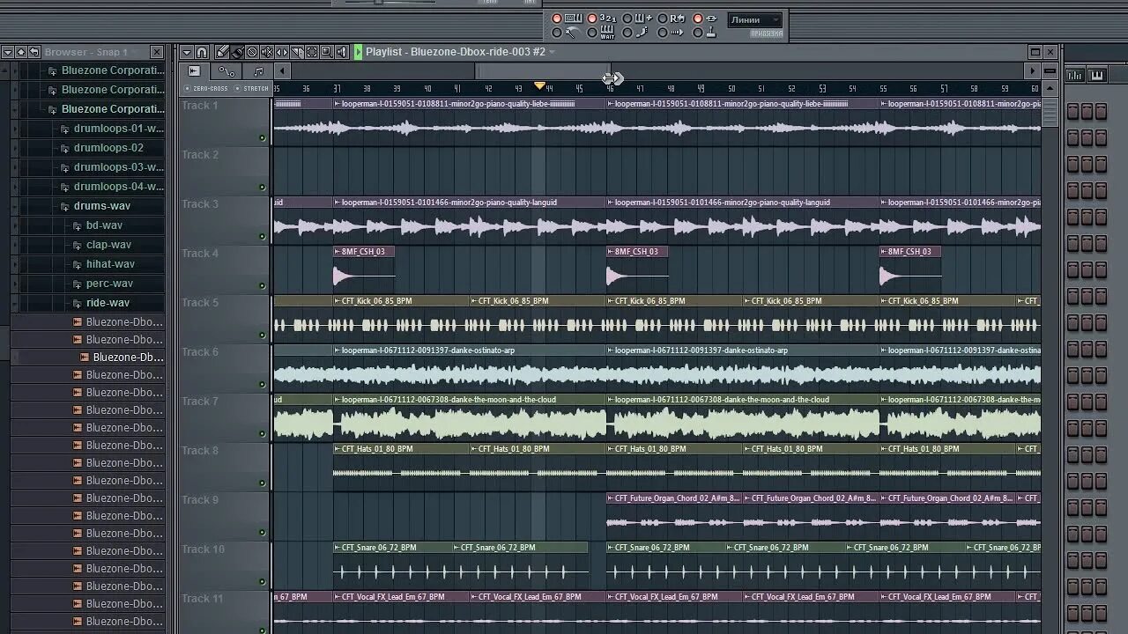Screen dimensions: 1128x634
Task: Toggle mute dot on Track 7
Action: (x=262, y=433)
